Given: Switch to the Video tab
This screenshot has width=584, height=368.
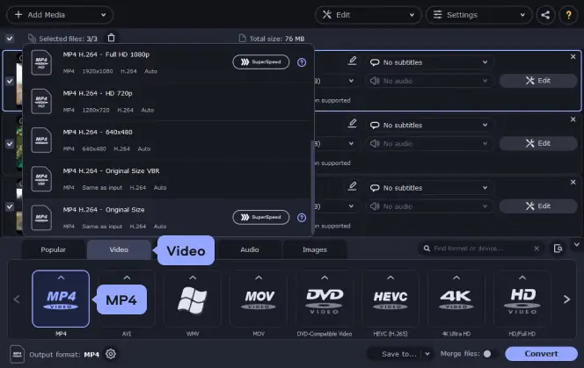Looking at the screenshot, I should point(119,249).
